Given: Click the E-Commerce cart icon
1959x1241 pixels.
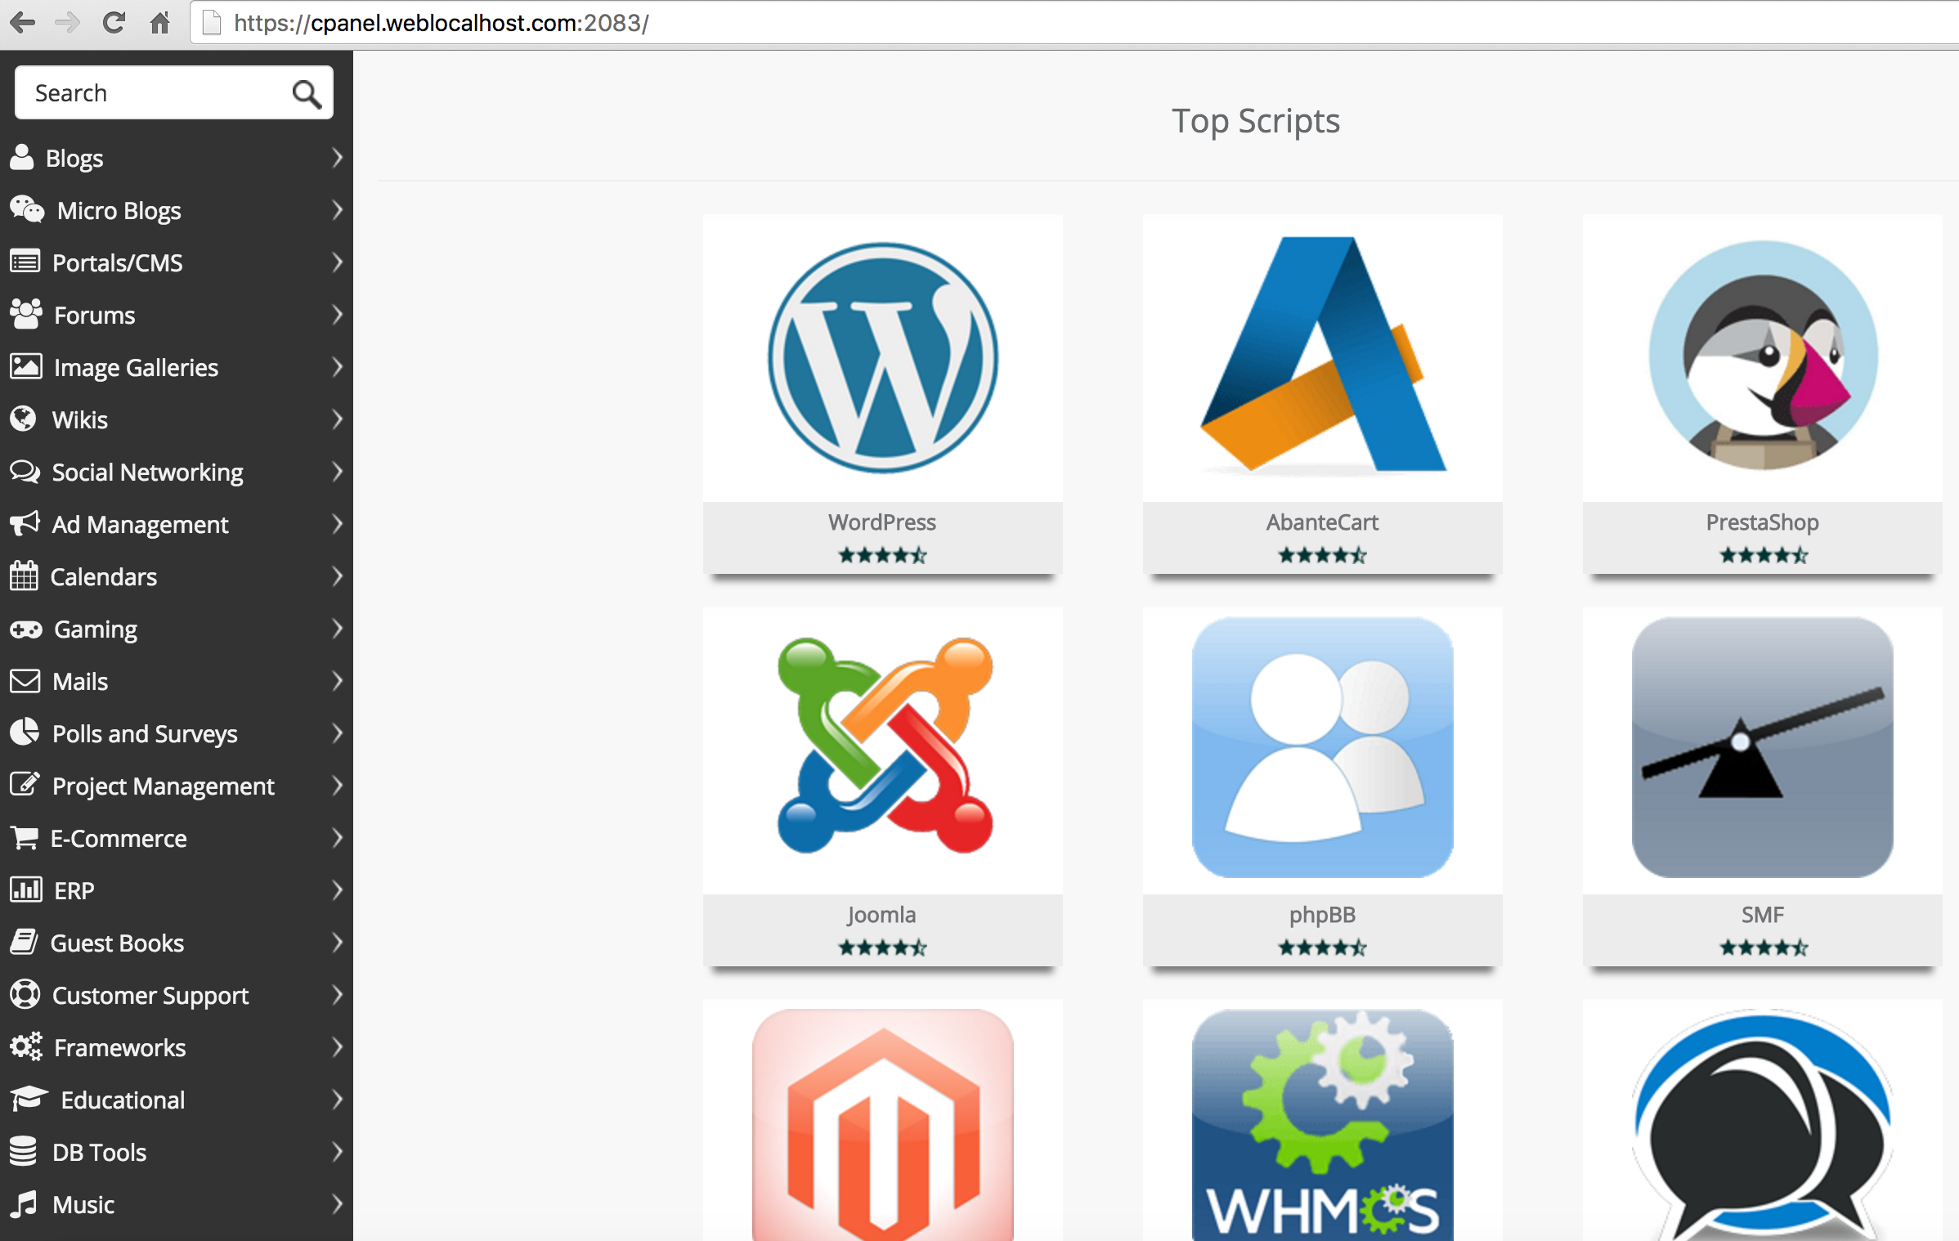Looking at the screenshot, I should 24,838.
